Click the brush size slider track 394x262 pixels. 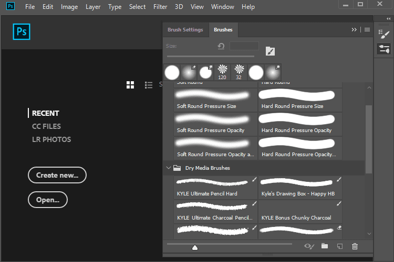coord(211,57)
